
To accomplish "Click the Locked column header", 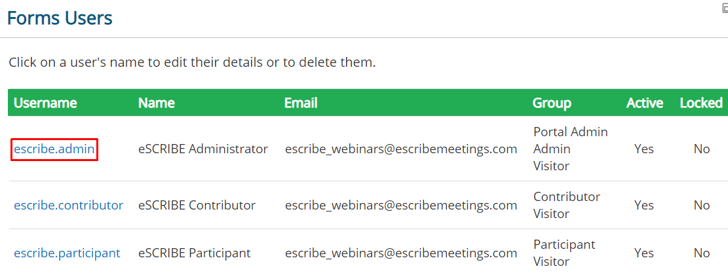I will (701, 103).
